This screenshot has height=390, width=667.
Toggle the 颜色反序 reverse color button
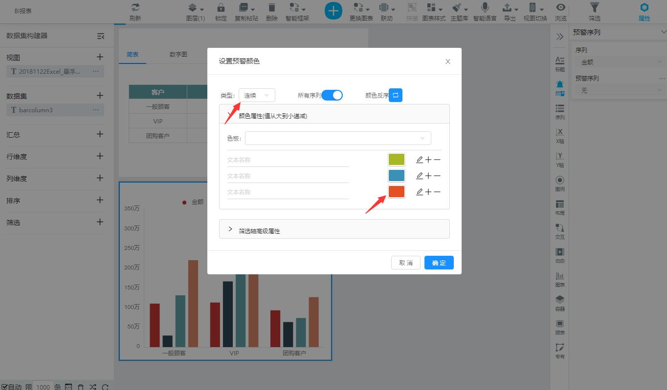pos(396,95)
